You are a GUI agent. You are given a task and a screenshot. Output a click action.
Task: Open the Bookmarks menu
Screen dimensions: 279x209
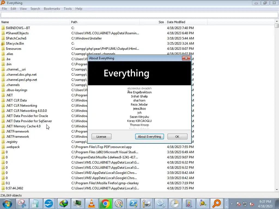[52, 8]
